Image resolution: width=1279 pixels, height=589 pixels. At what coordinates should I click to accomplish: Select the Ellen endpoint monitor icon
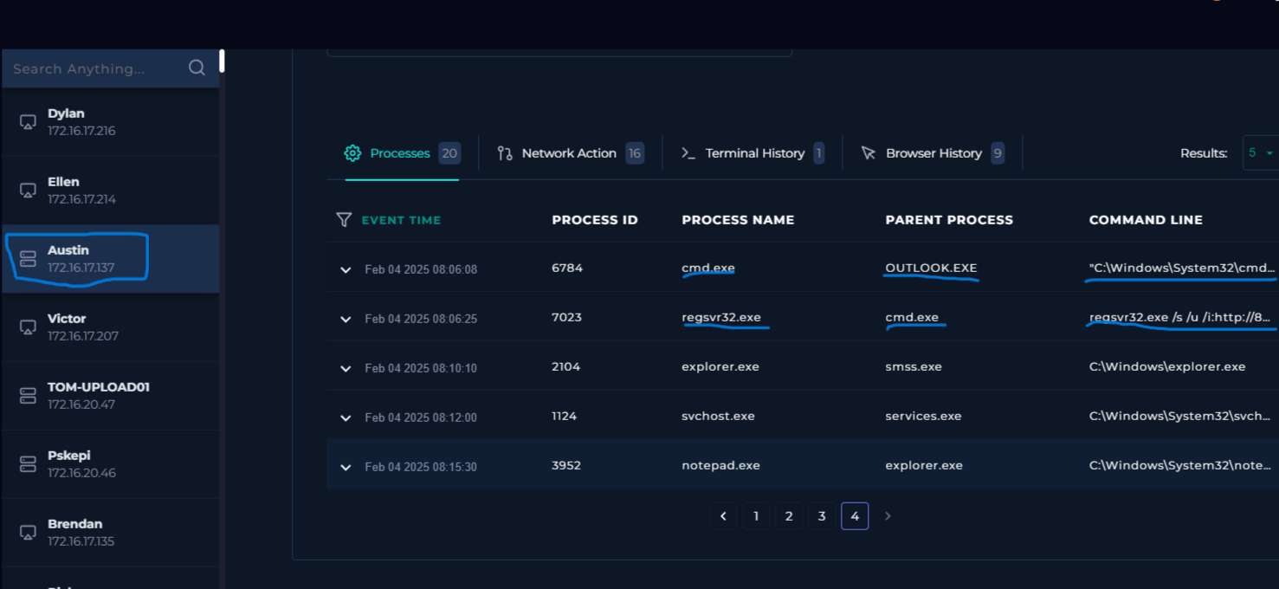pos(29,191)
